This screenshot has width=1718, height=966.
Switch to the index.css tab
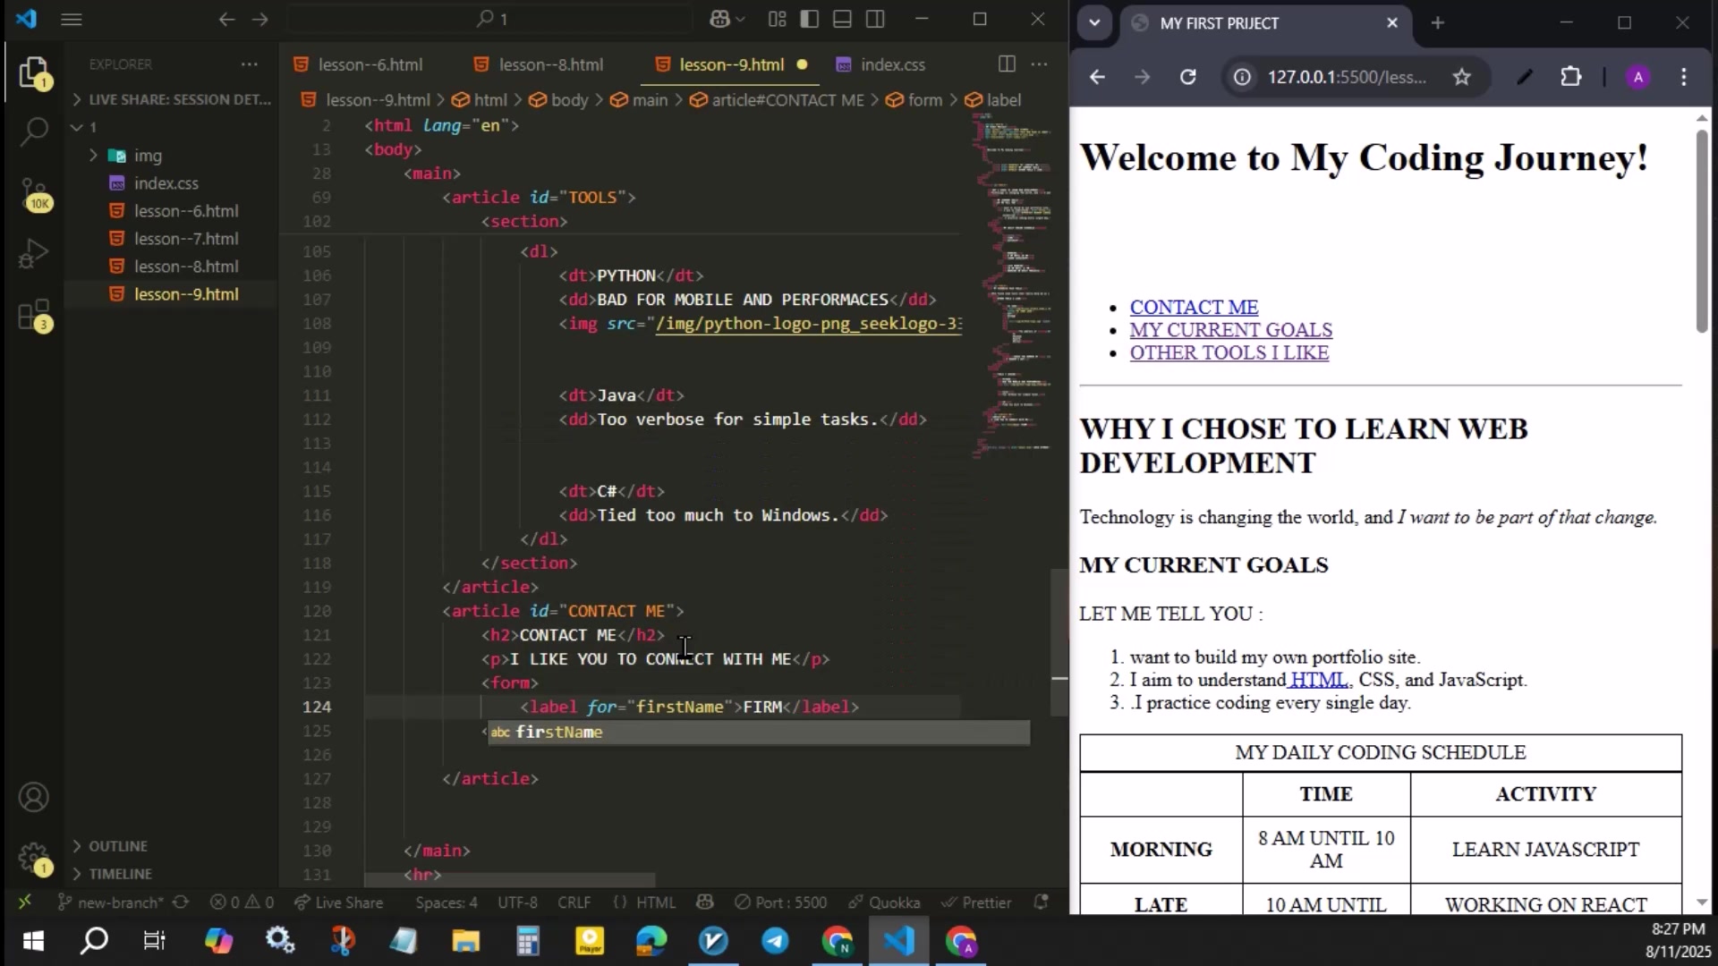coord(892,64)
